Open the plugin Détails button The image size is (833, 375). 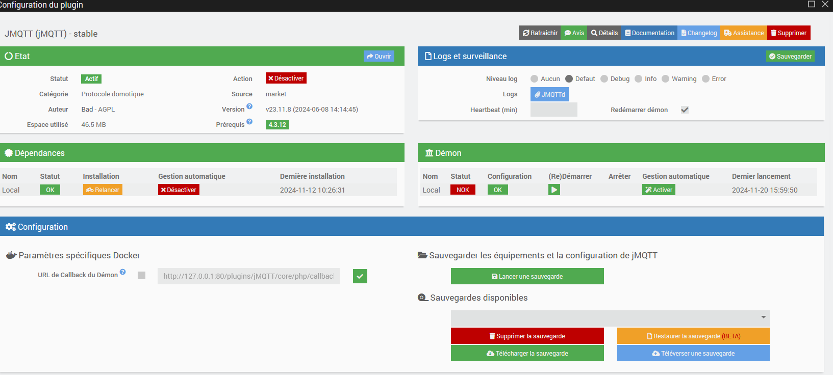604,33
